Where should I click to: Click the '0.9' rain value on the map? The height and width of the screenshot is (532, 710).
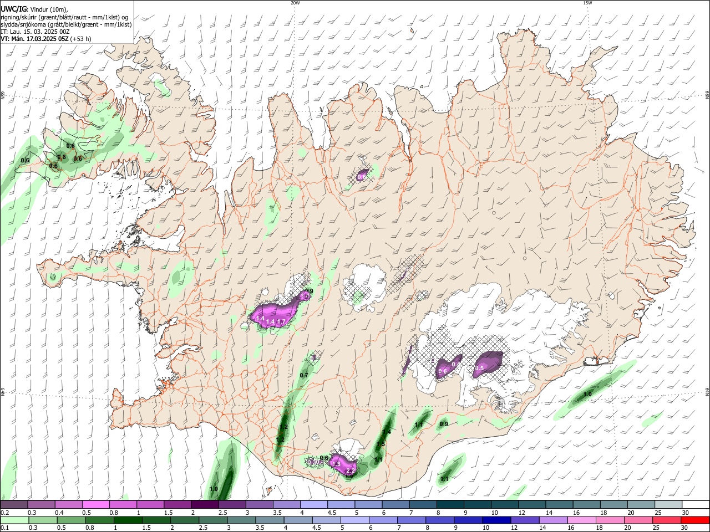coord(444,424)
